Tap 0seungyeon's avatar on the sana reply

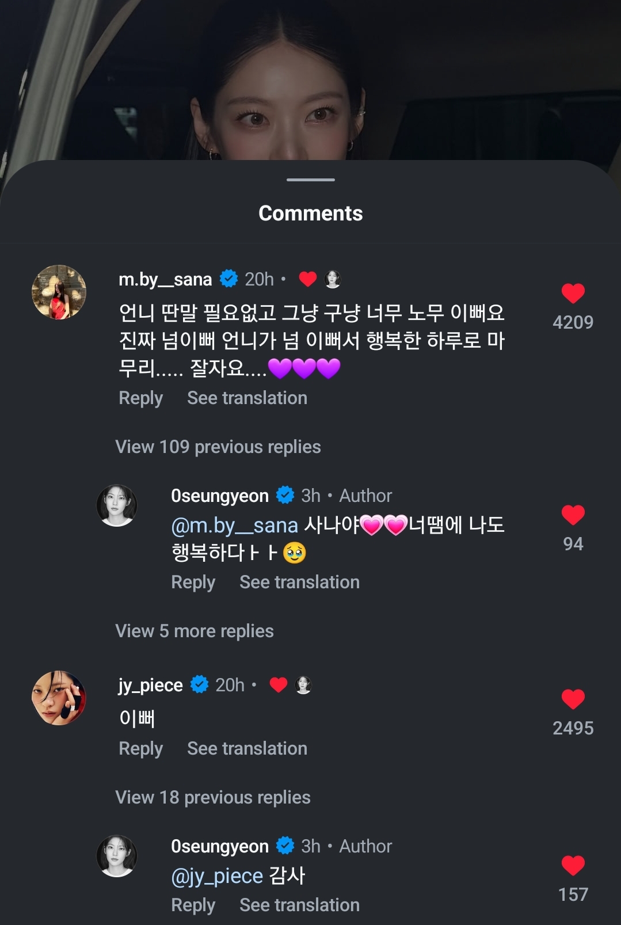117,505
